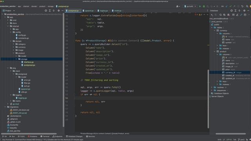Image resolution: width=251 pixels, height=141 pixels.
Task: Hide the Project panel with minus icon
Action: point(62,11)
